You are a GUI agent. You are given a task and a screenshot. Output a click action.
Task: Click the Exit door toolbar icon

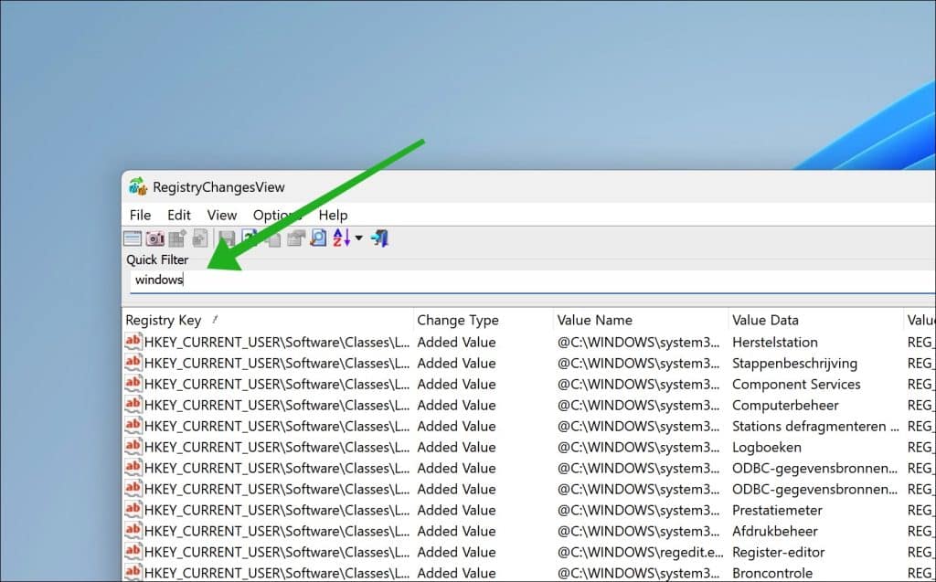[x=379, y=238]
